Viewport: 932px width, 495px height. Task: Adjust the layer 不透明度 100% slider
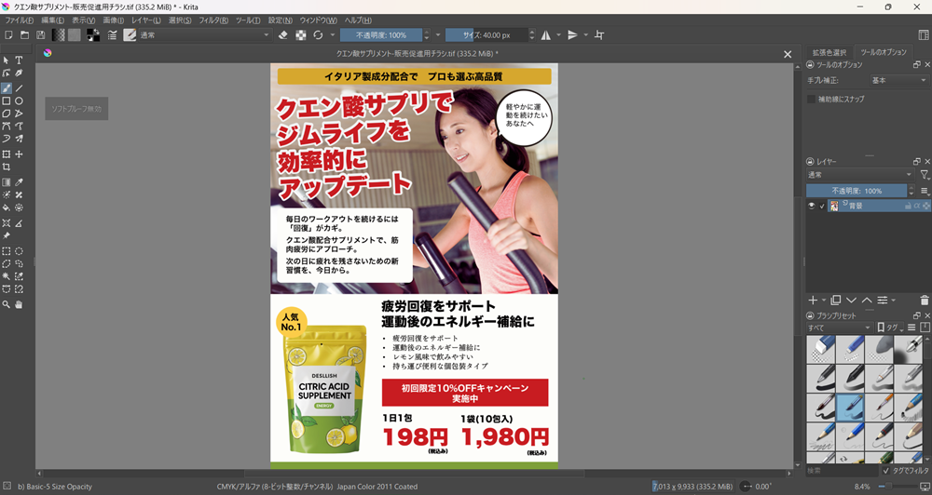pos(857,191)
